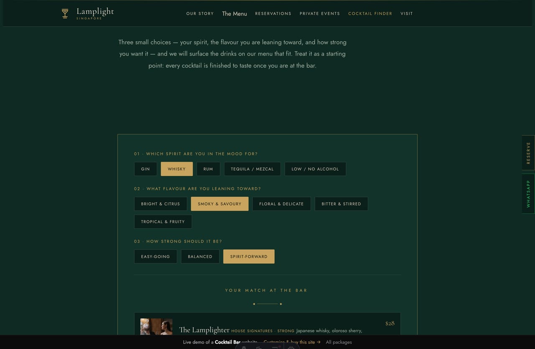The image size is (535, 349).
Task: Pick Easy-Going strength
Action: coord(155,257)
